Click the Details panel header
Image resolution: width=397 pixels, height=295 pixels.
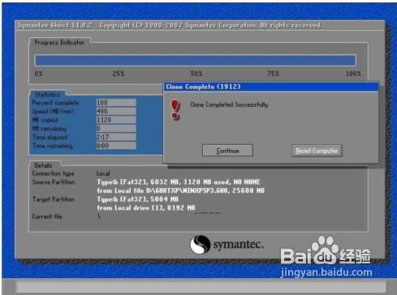tap(43, 165)
